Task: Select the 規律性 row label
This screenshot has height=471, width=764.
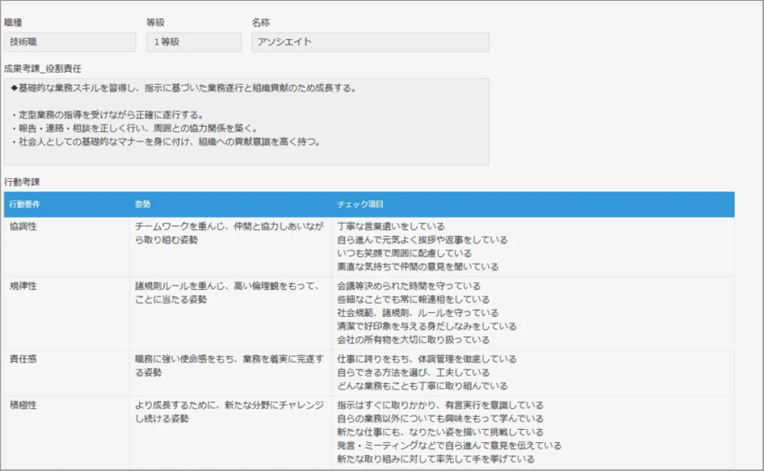Action: click(23, 286)
